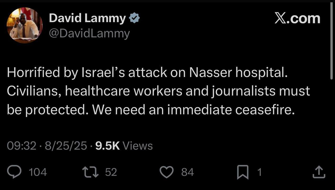Click the word Views beside 9.5K
Viewport: 335px width, 190px height.
(x=137, y=146)
